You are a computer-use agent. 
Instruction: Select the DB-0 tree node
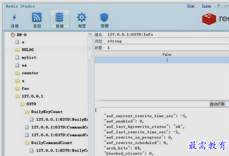[x=22, y=35]
